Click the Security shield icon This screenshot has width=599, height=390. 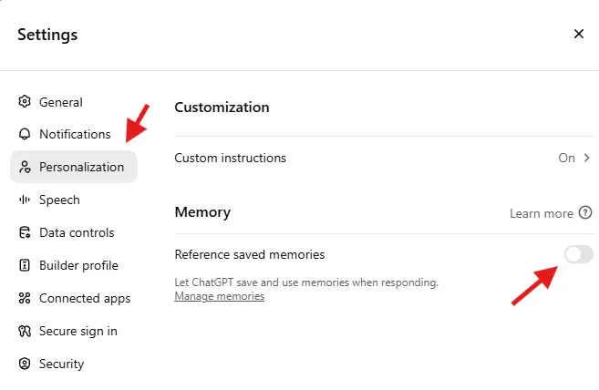pyautogui.click(x=25, y=364)
